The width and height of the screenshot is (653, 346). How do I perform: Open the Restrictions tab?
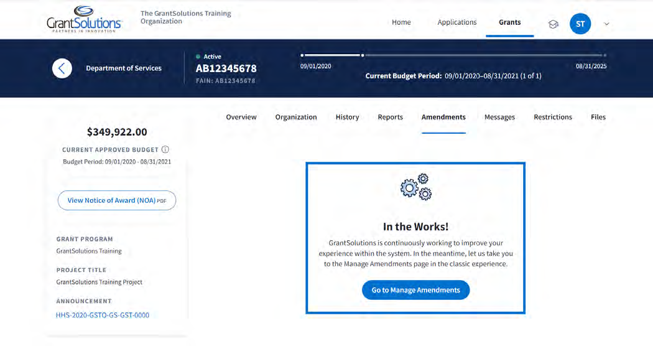(x=552, y=117)
